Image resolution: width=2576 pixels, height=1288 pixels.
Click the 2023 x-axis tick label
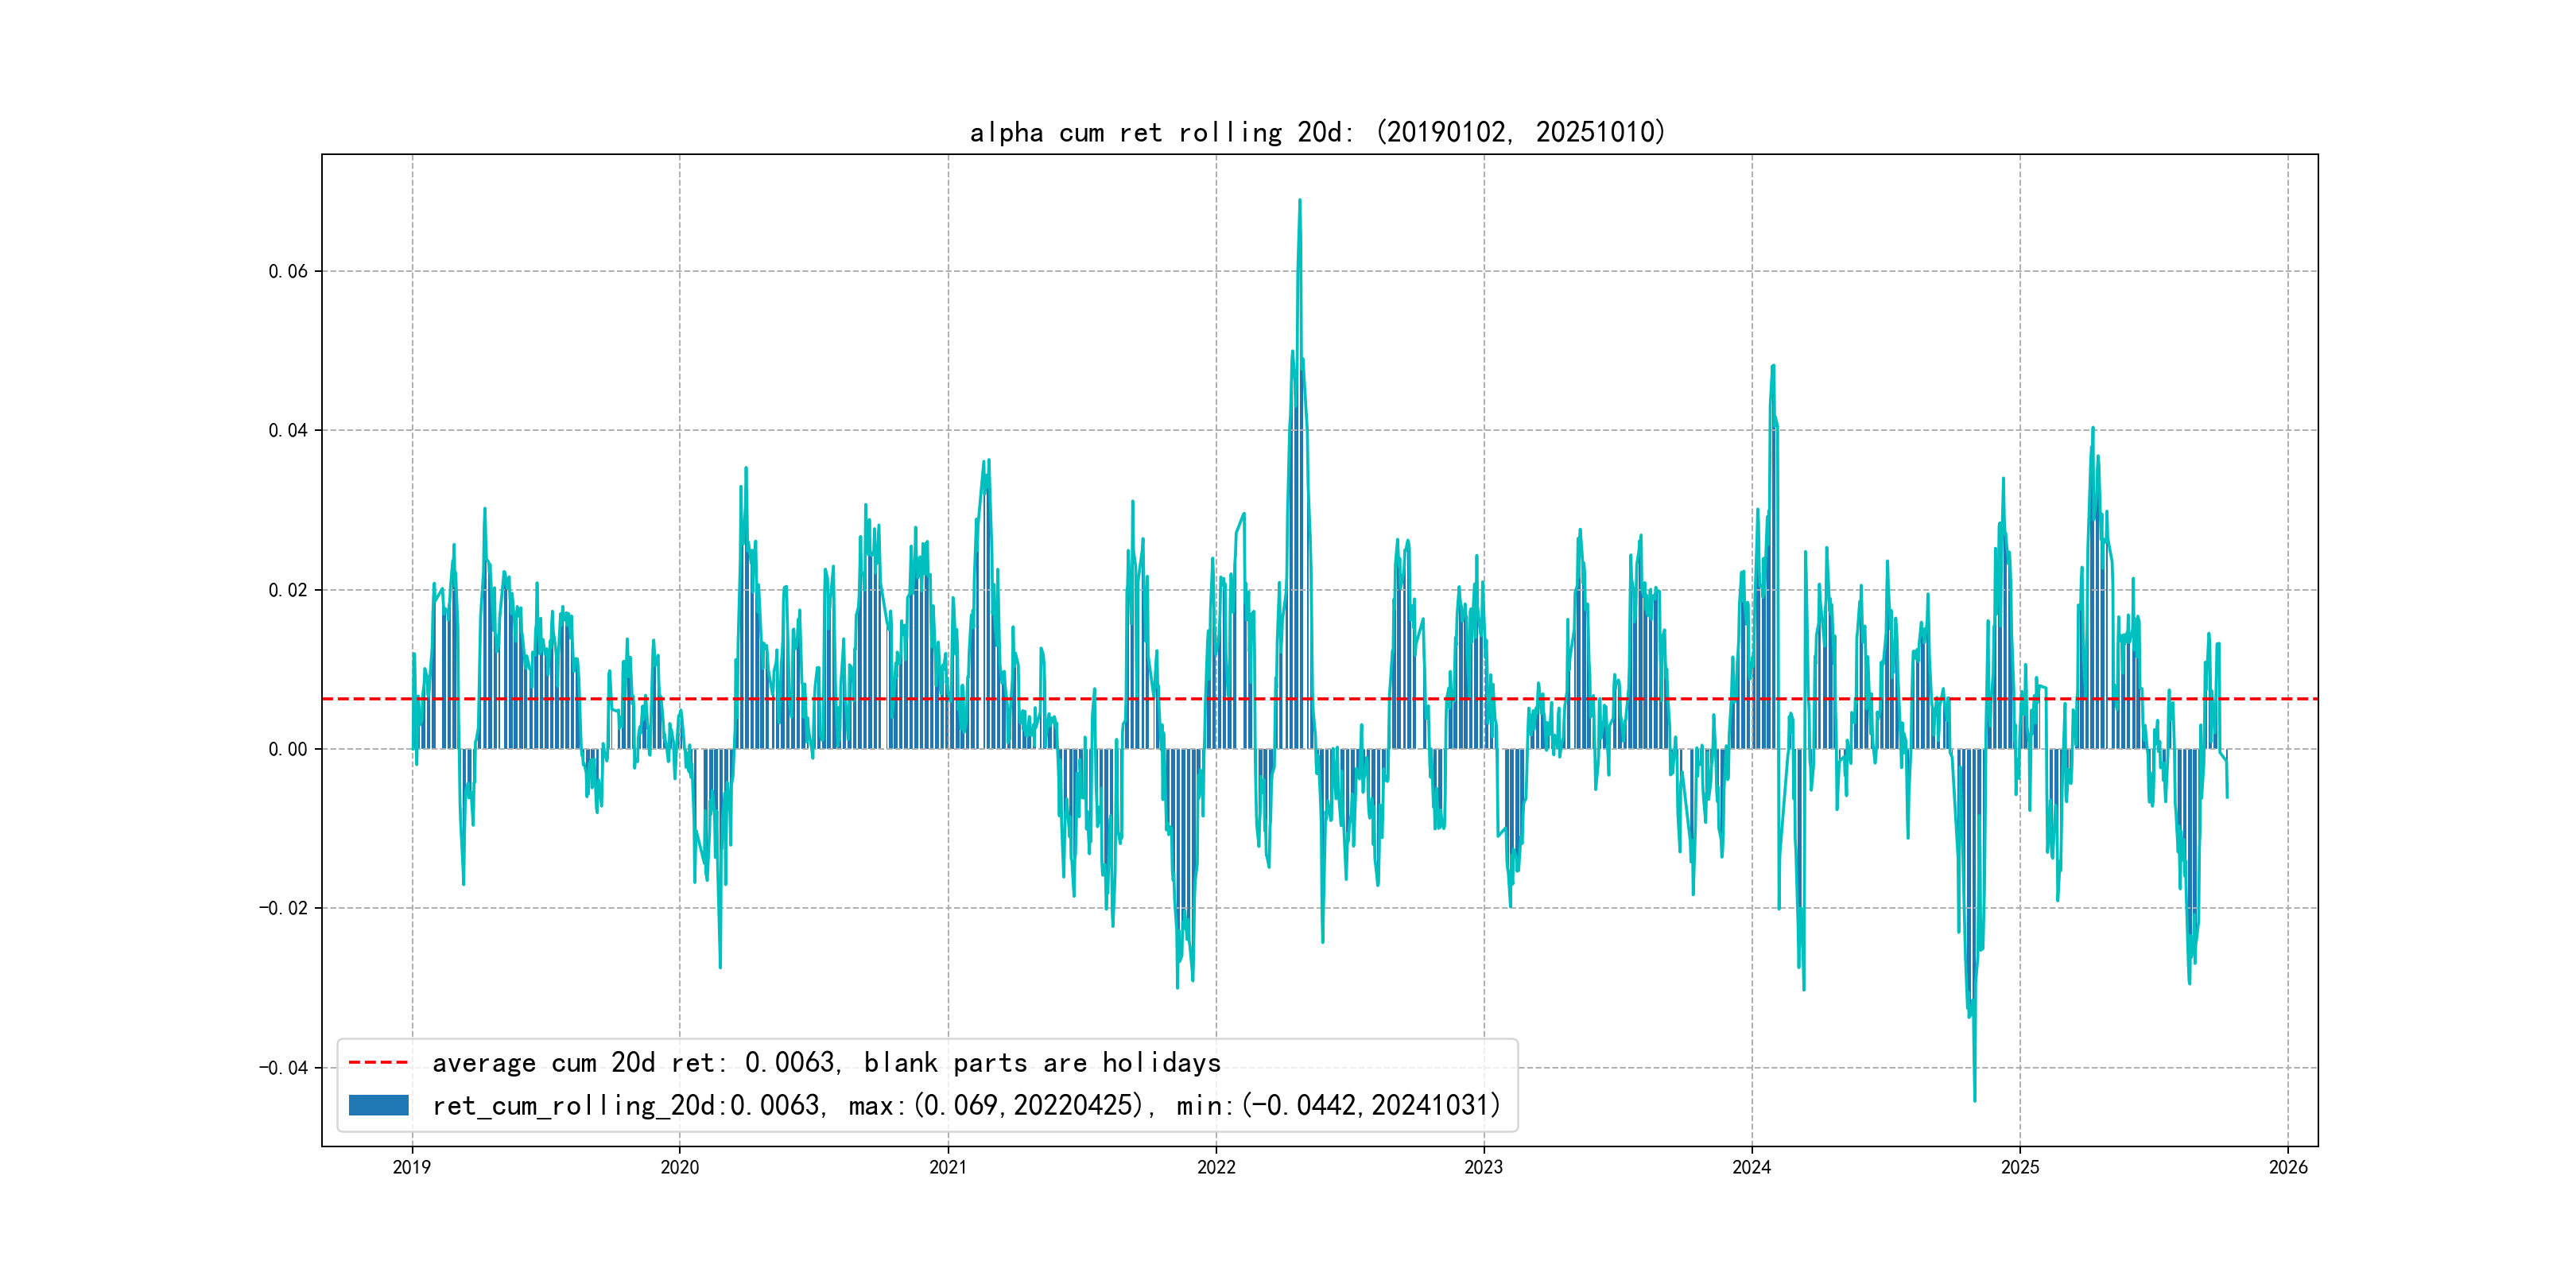coord(1484,1167)
